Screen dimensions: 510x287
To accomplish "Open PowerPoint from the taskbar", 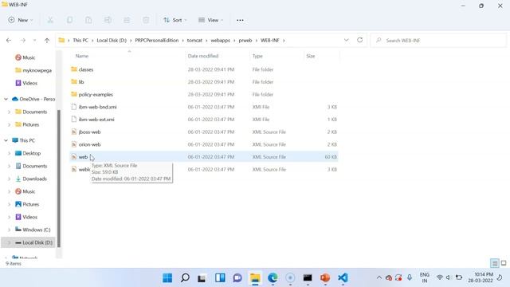I will click(325, 278).
